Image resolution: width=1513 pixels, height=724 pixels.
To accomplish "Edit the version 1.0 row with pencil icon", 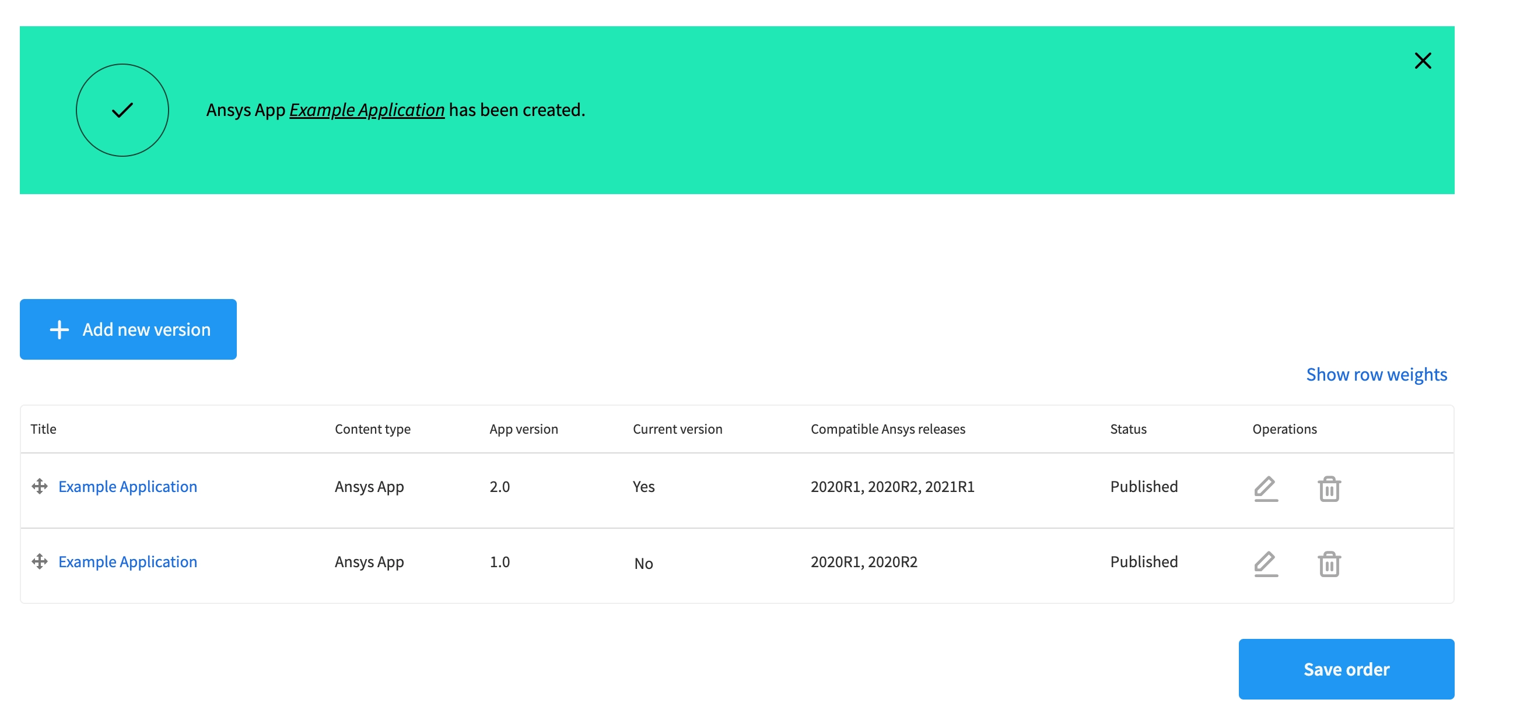I will [x=1266, y=564].
